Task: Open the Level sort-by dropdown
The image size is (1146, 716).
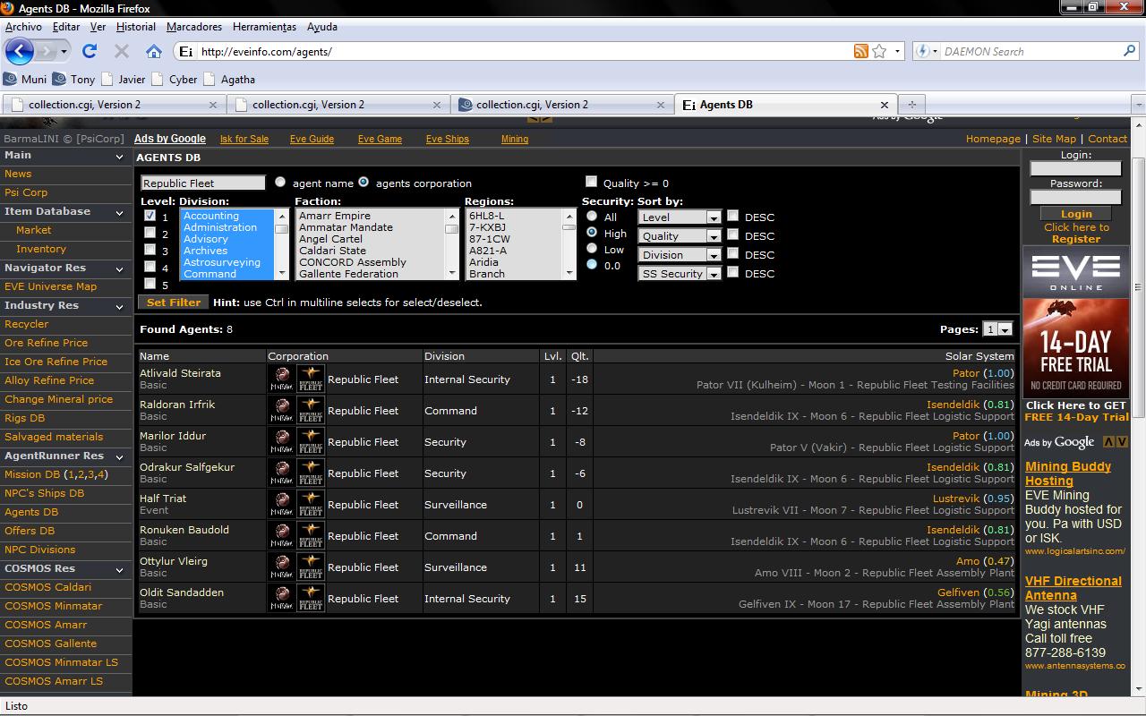Action: (x=680, y=217)
